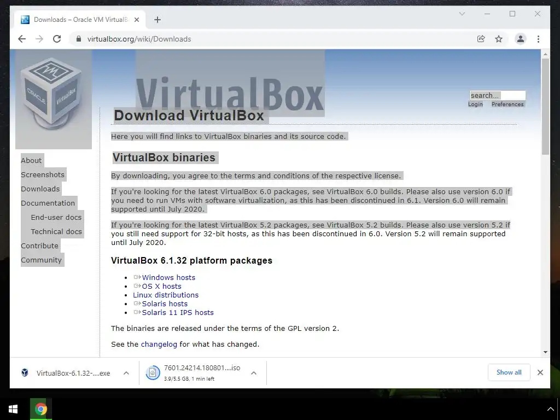Show hidden system tray icons
This screenshot has height=420, width=560.
tap(550, 409)
